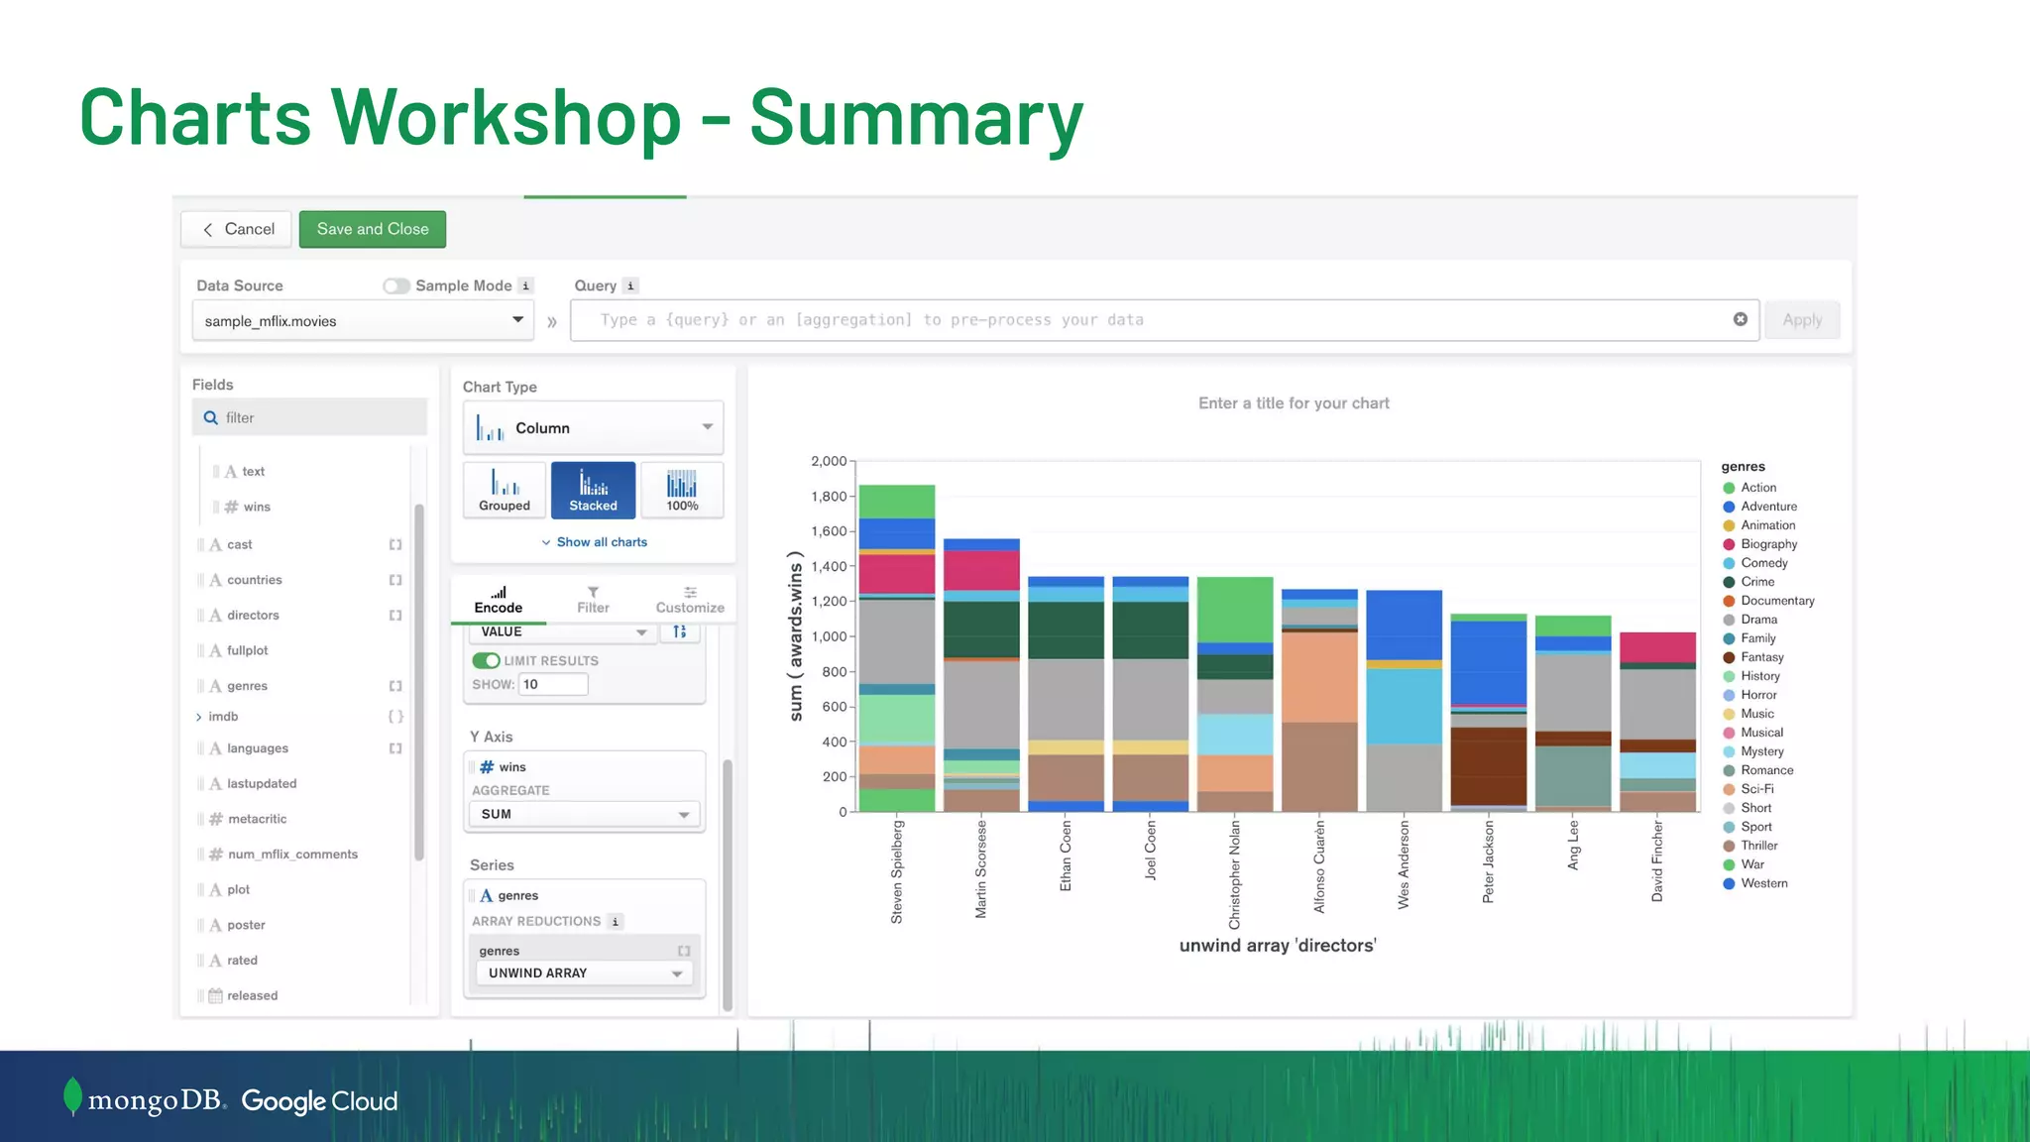Screen dimensions: 2030x1142
Task: Open Query info icon
Action: coord(630,285)
